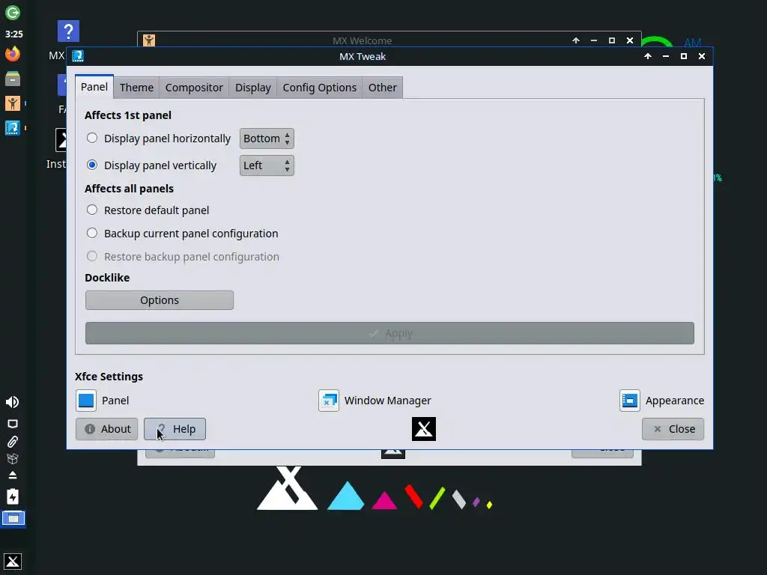
Task: Select the MX Tweak taskbar item
Action: 13,128
